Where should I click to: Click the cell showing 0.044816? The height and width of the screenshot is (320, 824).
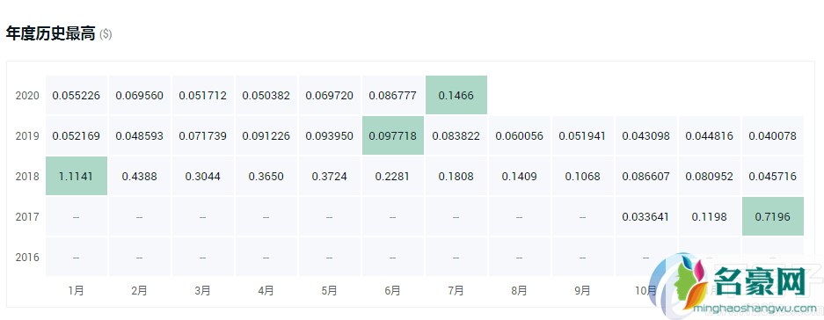[x=710, y=135]
